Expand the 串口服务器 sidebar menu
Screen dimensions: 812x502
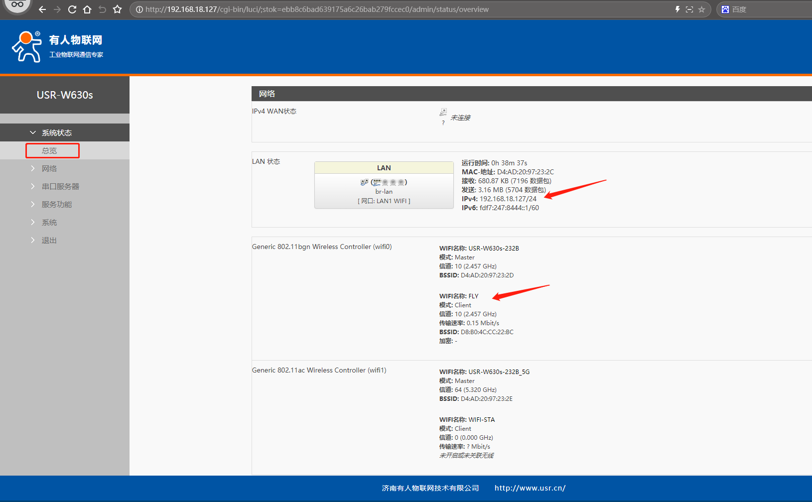pyautogui.click(x=60, y=187)
